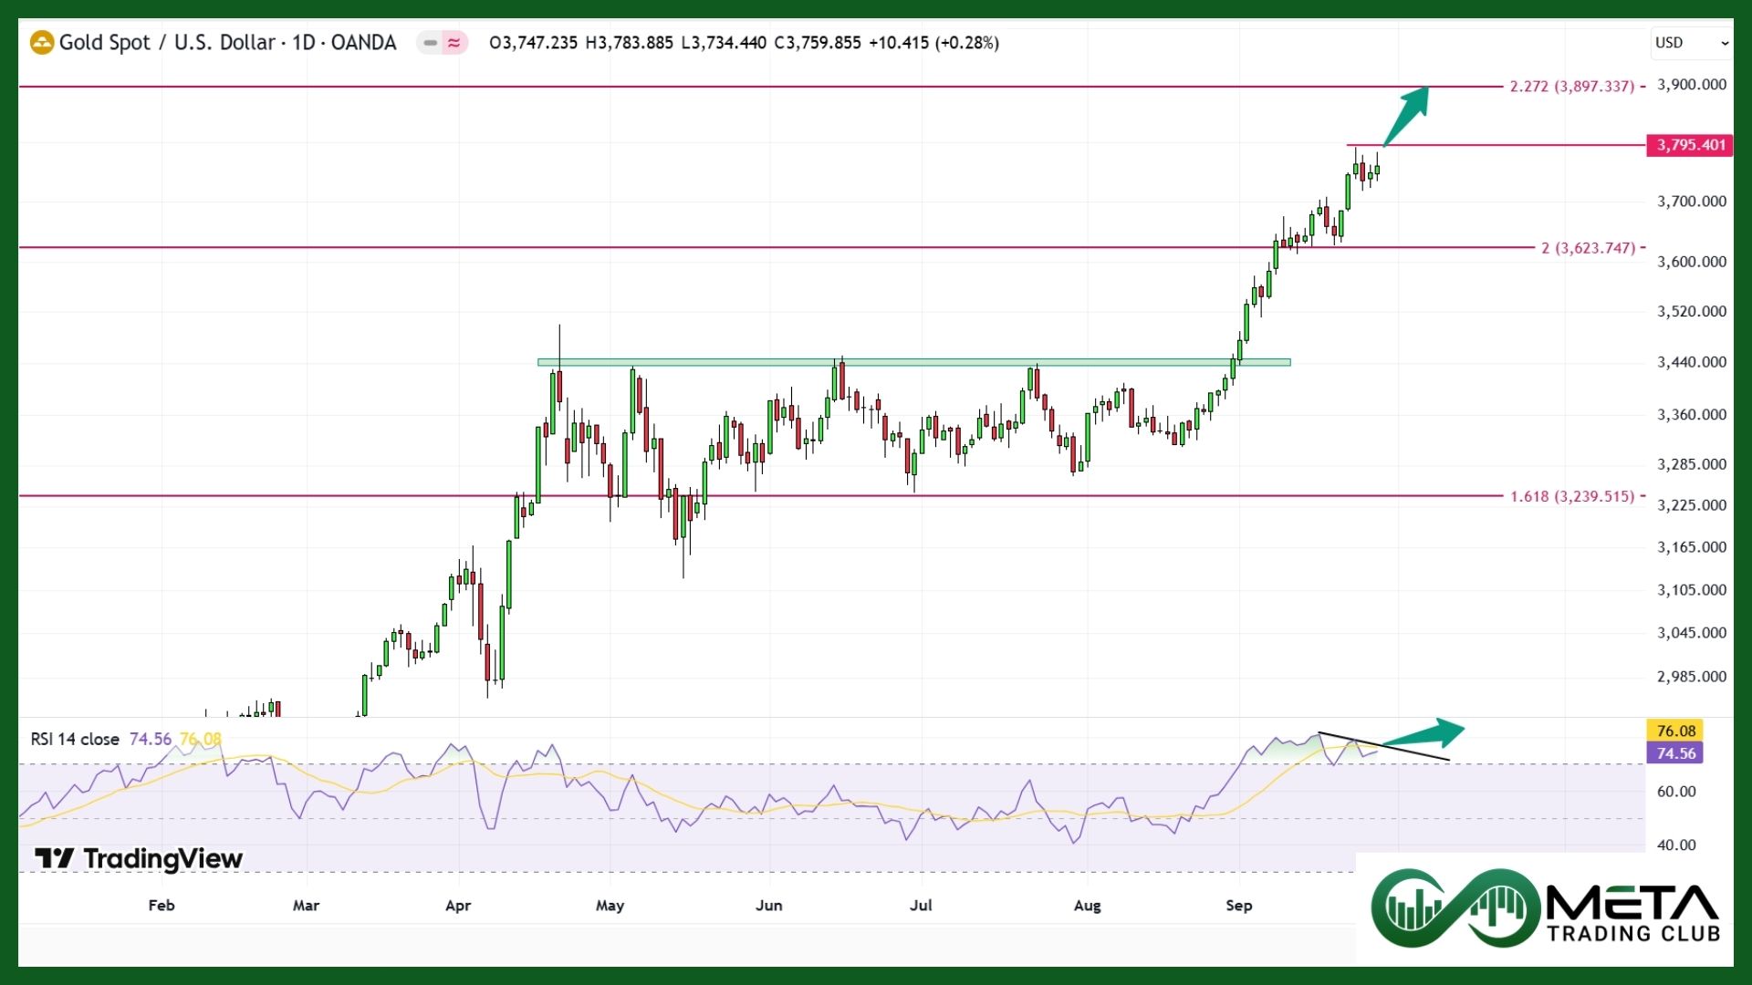Click the TradingView logo
The height and width of the screenshot is (985, 1752).
pos(139,858)
